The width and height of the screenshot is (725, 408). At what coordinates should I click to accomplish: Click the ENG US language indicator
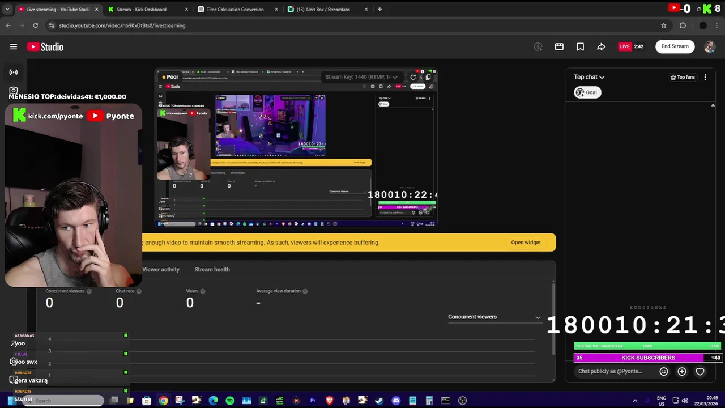[661, 401]
